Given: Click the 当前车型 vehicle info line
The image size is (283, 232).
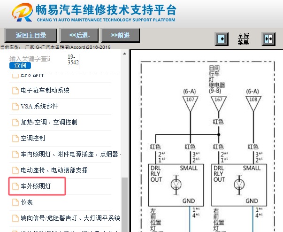Looking at the screenshot, I should coord(55,47).
